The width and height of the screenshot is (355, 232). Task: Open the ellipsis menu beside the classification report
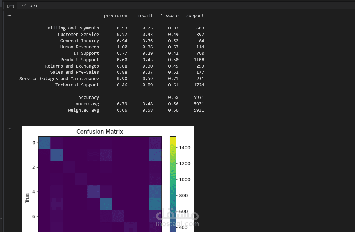(x=9, y=15)
